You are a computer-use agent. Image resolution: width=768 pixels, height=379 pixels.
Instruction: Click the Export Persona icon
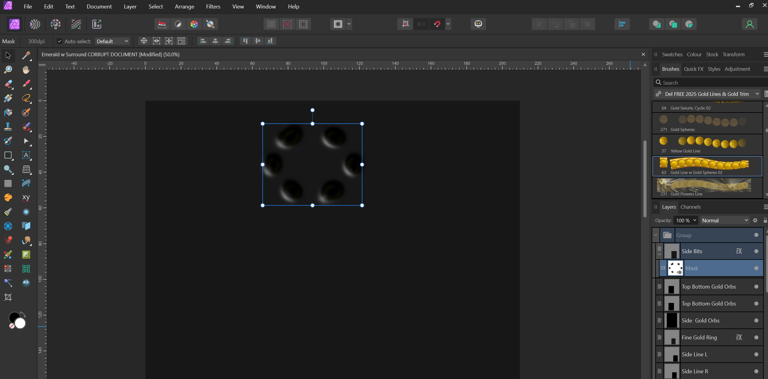(x=97, y=24)
